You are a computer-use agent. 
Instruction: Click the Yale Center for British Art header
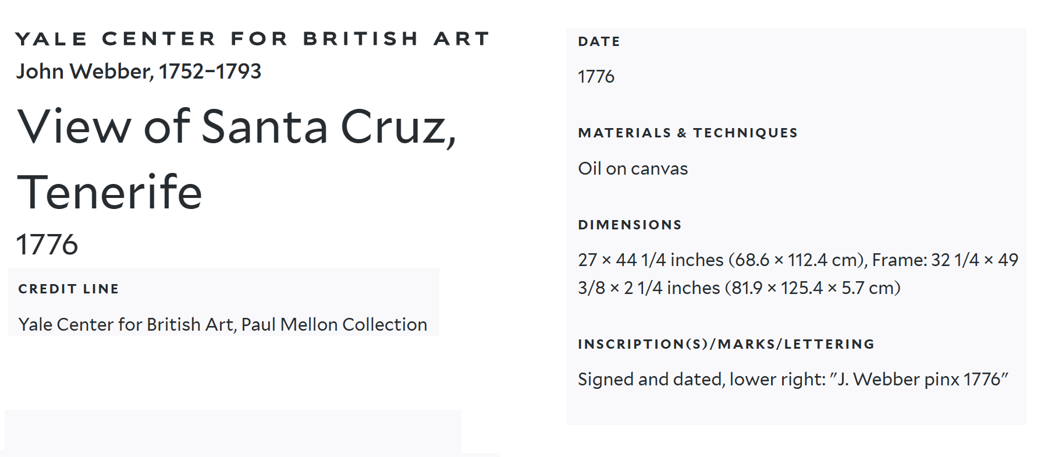[x=252, y=39]
